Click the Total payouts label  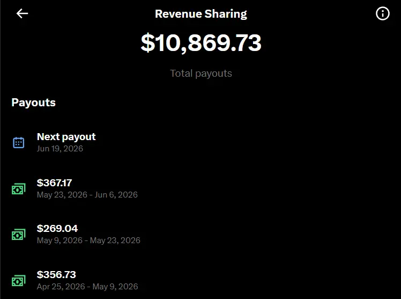coord(201,74)
